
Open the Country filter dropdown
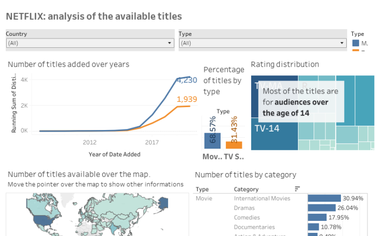click(x=90, y=43)
